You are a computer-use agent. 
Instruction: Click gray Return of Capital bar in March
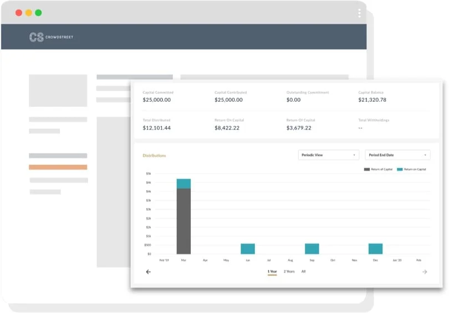(x=183, y=221)
